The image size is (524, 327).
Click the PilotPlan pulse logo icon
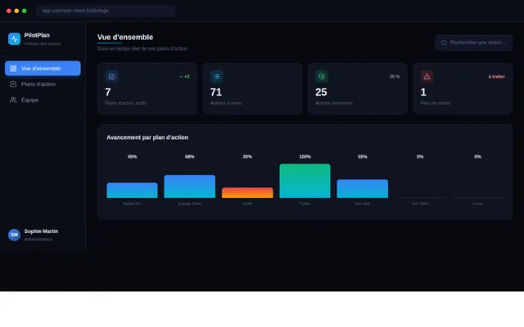(15, 39)
